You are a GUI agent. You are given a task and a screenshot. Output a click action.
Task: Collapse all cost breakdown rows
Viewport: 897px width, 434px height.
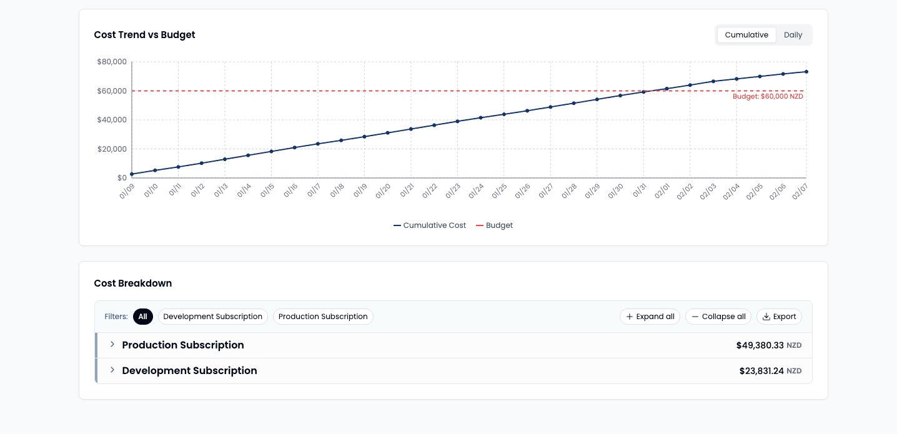click(718, 317)
